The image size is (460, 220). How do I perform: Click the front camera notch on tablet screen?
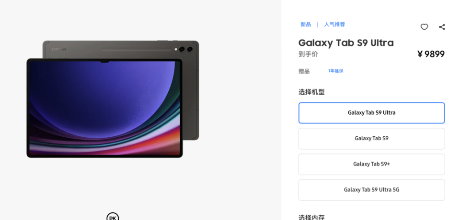[x=104, y=62]
